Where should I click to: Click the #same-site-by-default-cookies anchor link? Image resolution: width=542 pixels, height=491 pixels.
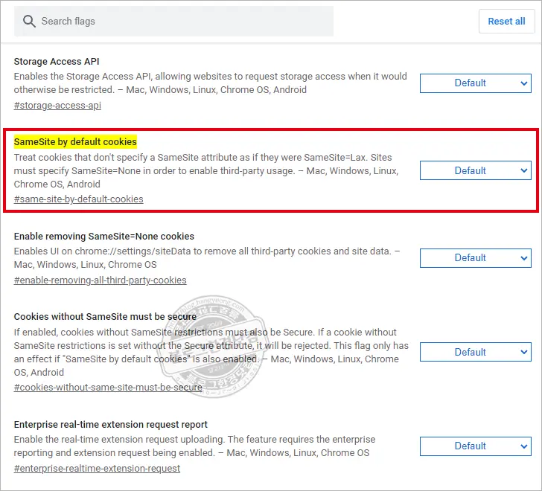(79, 199)
